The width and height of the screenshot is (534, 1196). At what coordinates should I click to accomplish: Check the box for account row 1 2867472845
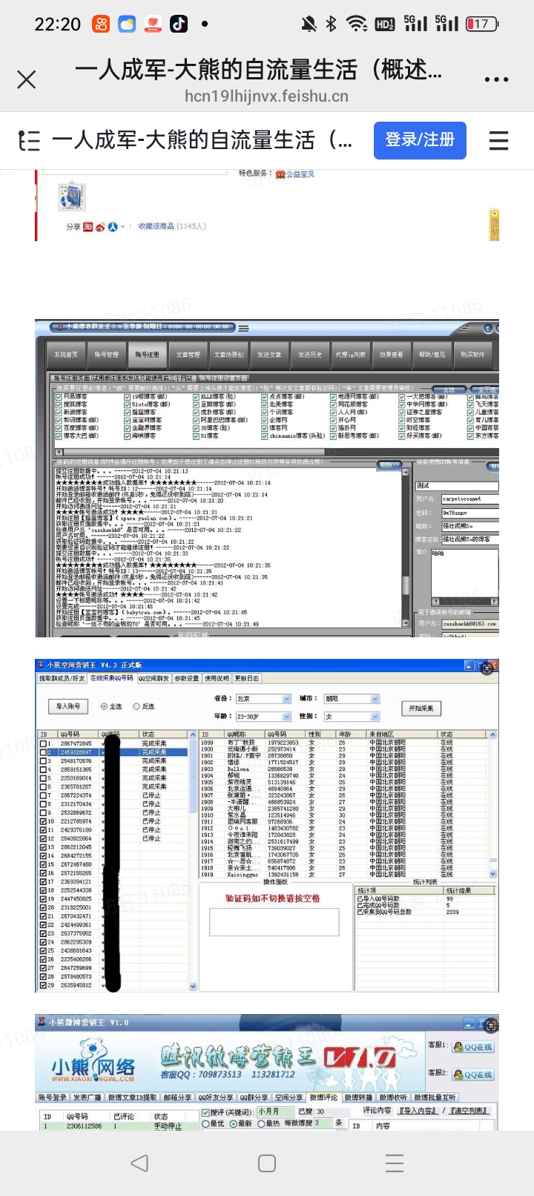click(43, 743)
